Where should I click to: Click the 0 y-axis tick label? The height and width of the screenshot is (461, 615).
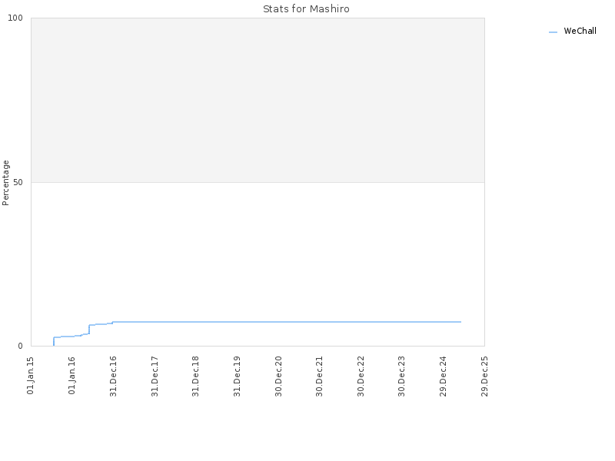click(x=21, y=346)
